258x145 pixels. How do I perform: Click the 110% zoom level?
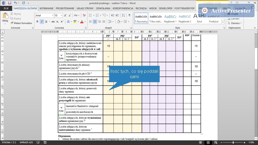click(251, 142)
